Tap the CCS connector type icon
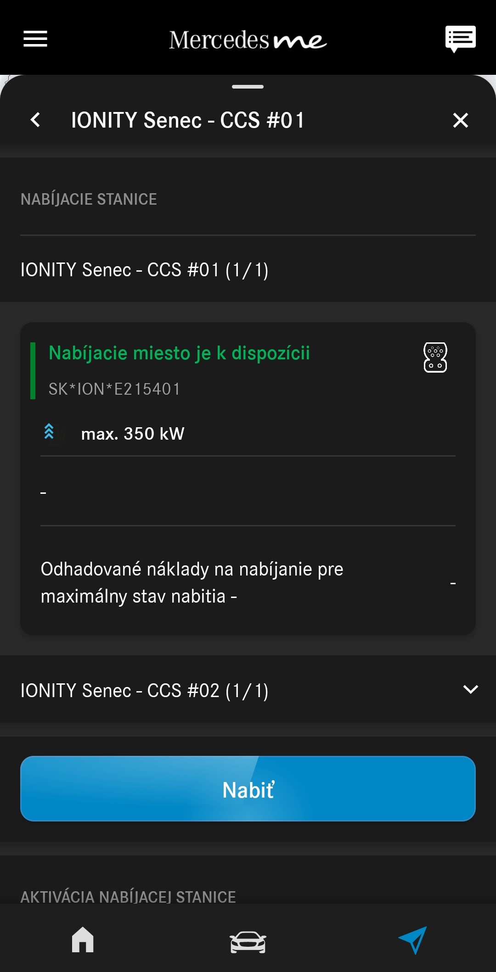Image resolution: width=496 pixels, height=972 pixels. (435, 357)
